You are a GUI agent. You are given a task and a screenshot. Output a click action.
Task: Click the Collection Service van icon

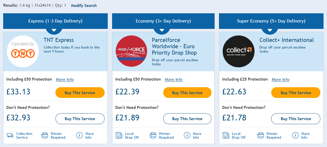coord(10,135)
